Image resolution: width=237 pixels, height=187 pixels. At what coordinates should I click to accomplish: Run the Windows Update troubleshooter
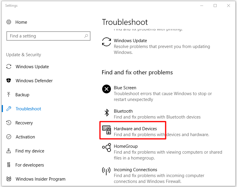pyautogui.click(x=130, y=41)
